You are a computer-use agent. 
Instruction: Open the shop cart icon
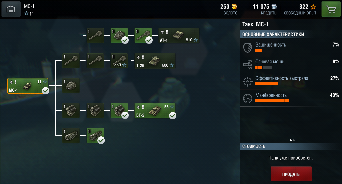click(331, 9)
